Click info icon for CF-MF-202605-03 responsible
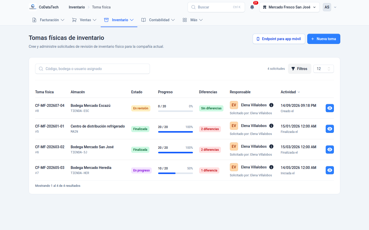 tap(271, 167)
